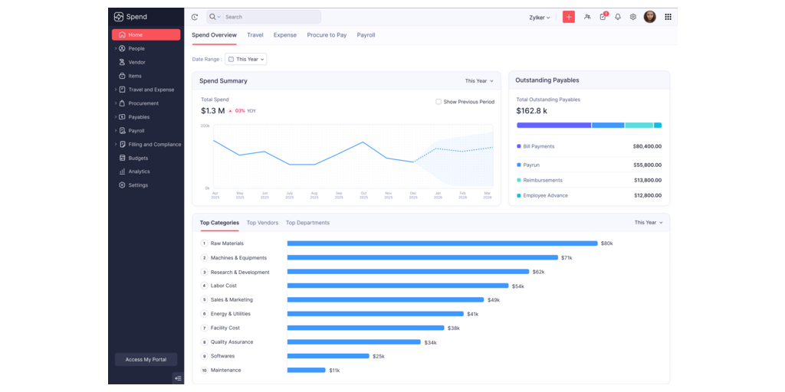Viewport: 785px width, 392px height.
Task: Open Analytics in the sidebar
Action: pyautogui.click(x=139, y=171)
